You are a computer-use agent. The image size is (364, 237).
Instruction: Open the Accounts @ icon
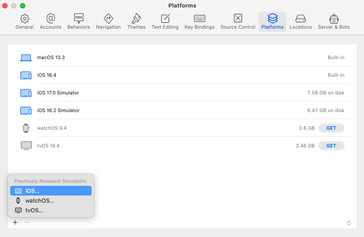click(50, 18)
